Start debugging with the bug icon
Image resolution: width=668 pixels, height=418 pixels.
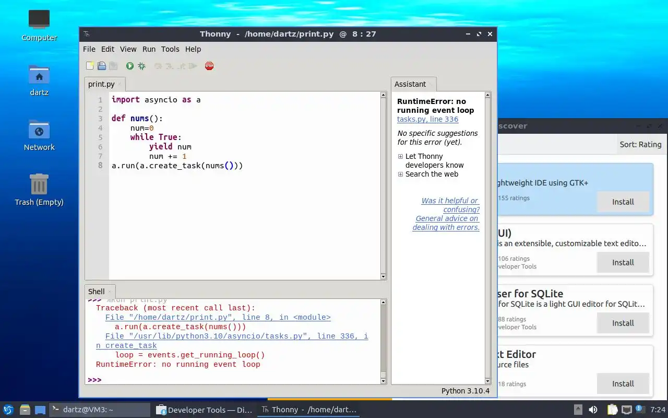(142, 66)
